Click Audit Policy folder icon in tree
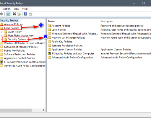 point(5,32)
